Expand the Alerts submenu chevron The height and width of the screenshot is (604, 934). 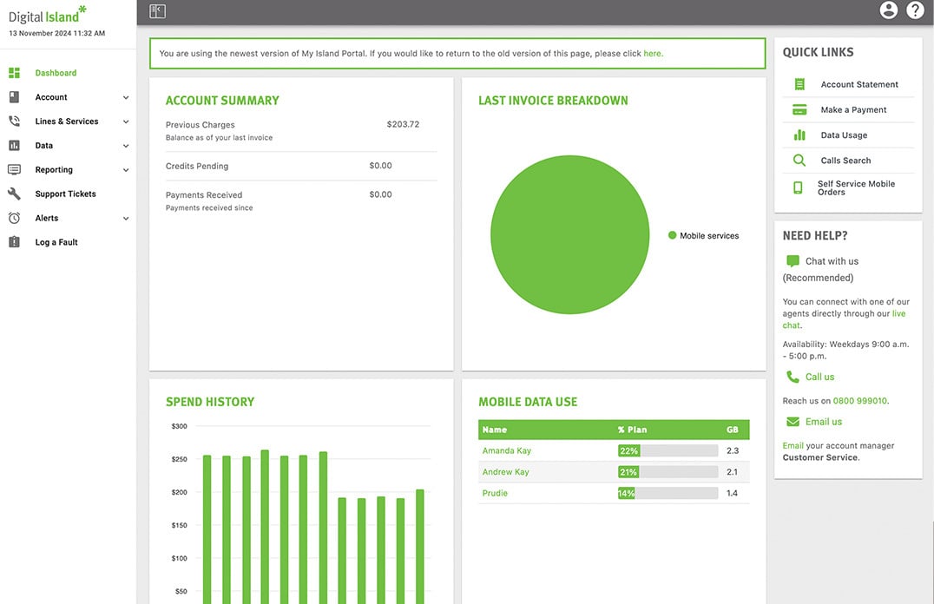click(126, 218)
